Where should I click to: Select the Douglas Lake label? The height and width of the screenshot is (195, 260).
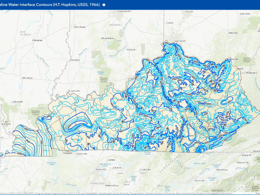tap(212, 179)
